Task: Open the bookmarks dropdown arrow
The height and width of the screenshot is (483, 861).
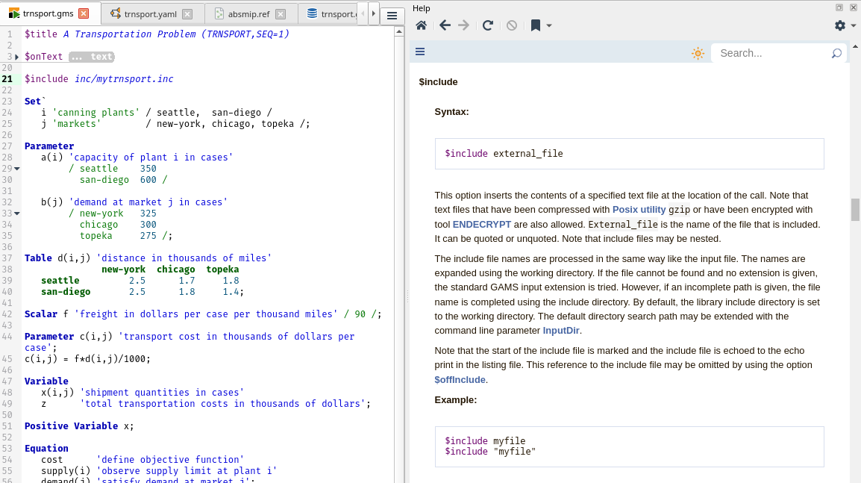Action: click(x=549, y=25)
